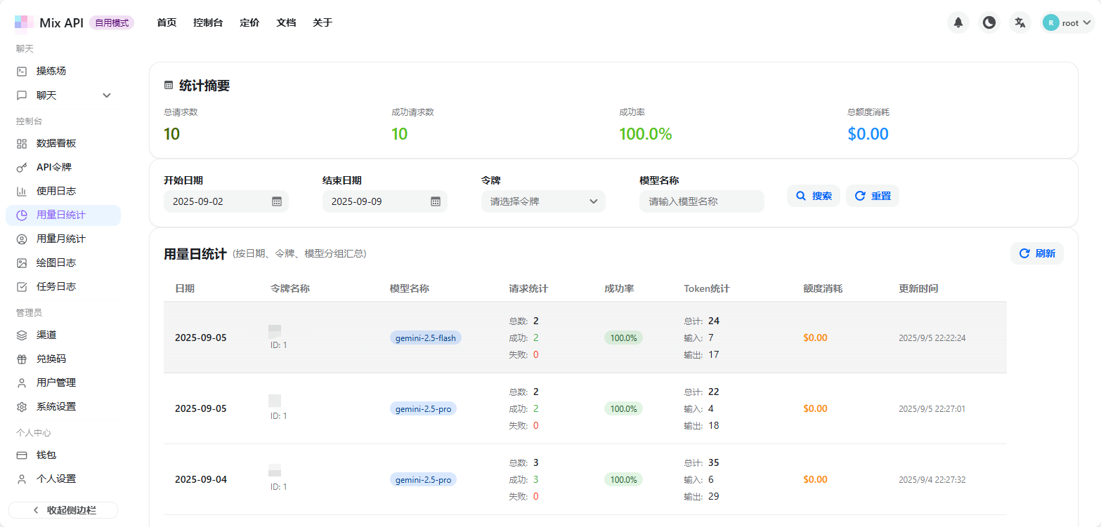Toggle dark mode with moon icon

pyautogui.click(x=989, y=22)
